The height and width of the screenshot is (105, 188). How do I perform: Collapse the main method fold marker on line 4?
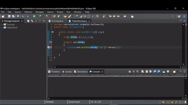tap(53, 32)
